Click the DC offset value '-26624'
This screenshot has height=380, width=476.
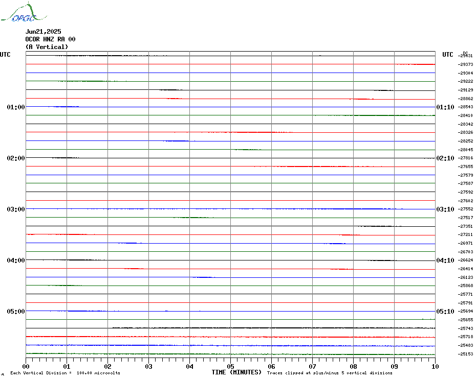465,260
